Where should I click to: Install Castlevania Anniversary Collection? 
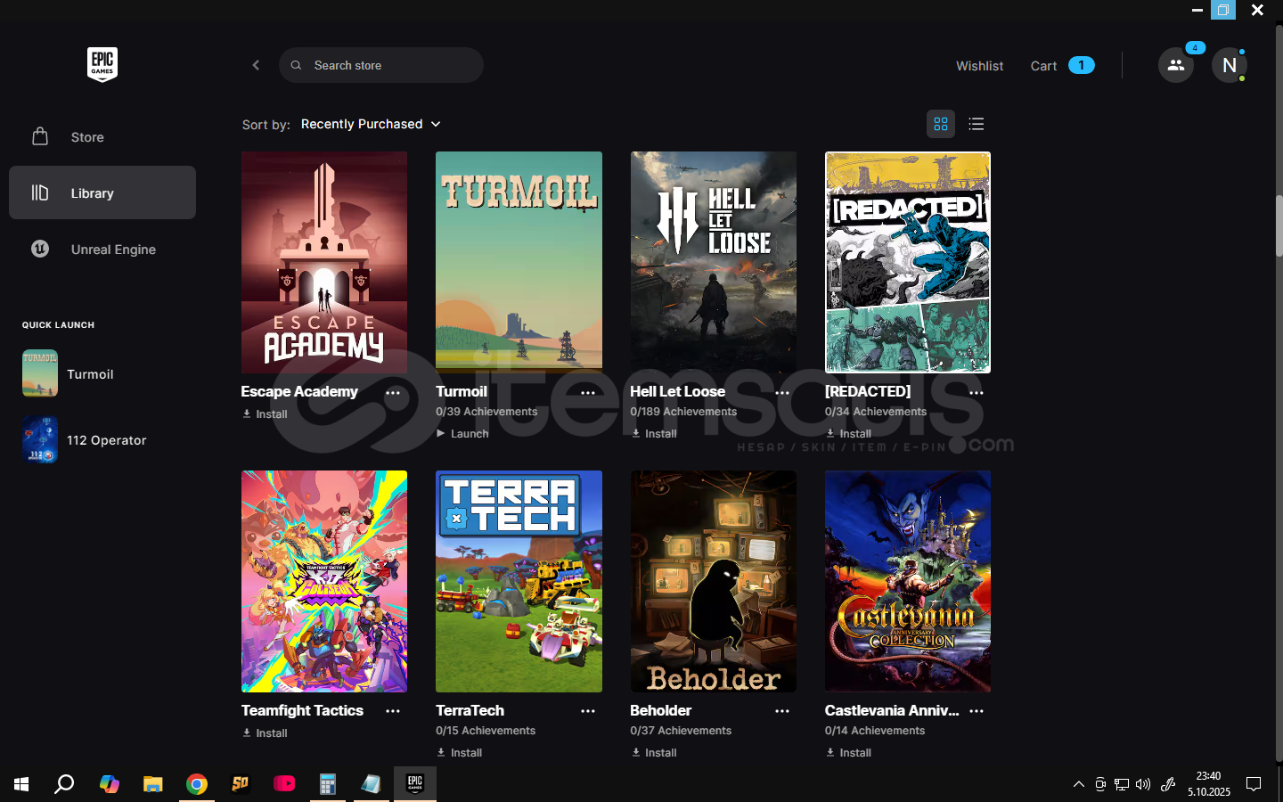848,753
